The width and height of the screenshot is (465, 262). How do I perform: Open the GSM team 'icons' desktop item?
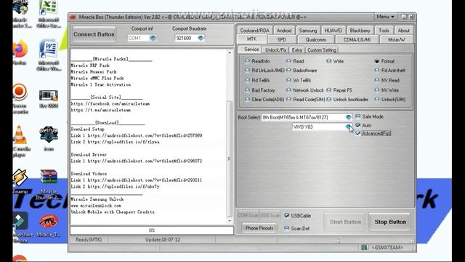[49, 138]
